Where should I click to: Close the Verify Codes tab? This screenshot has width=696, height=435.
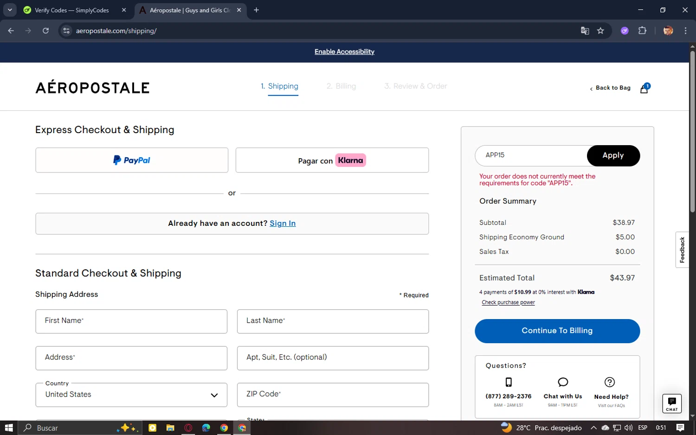coord(124,10)
